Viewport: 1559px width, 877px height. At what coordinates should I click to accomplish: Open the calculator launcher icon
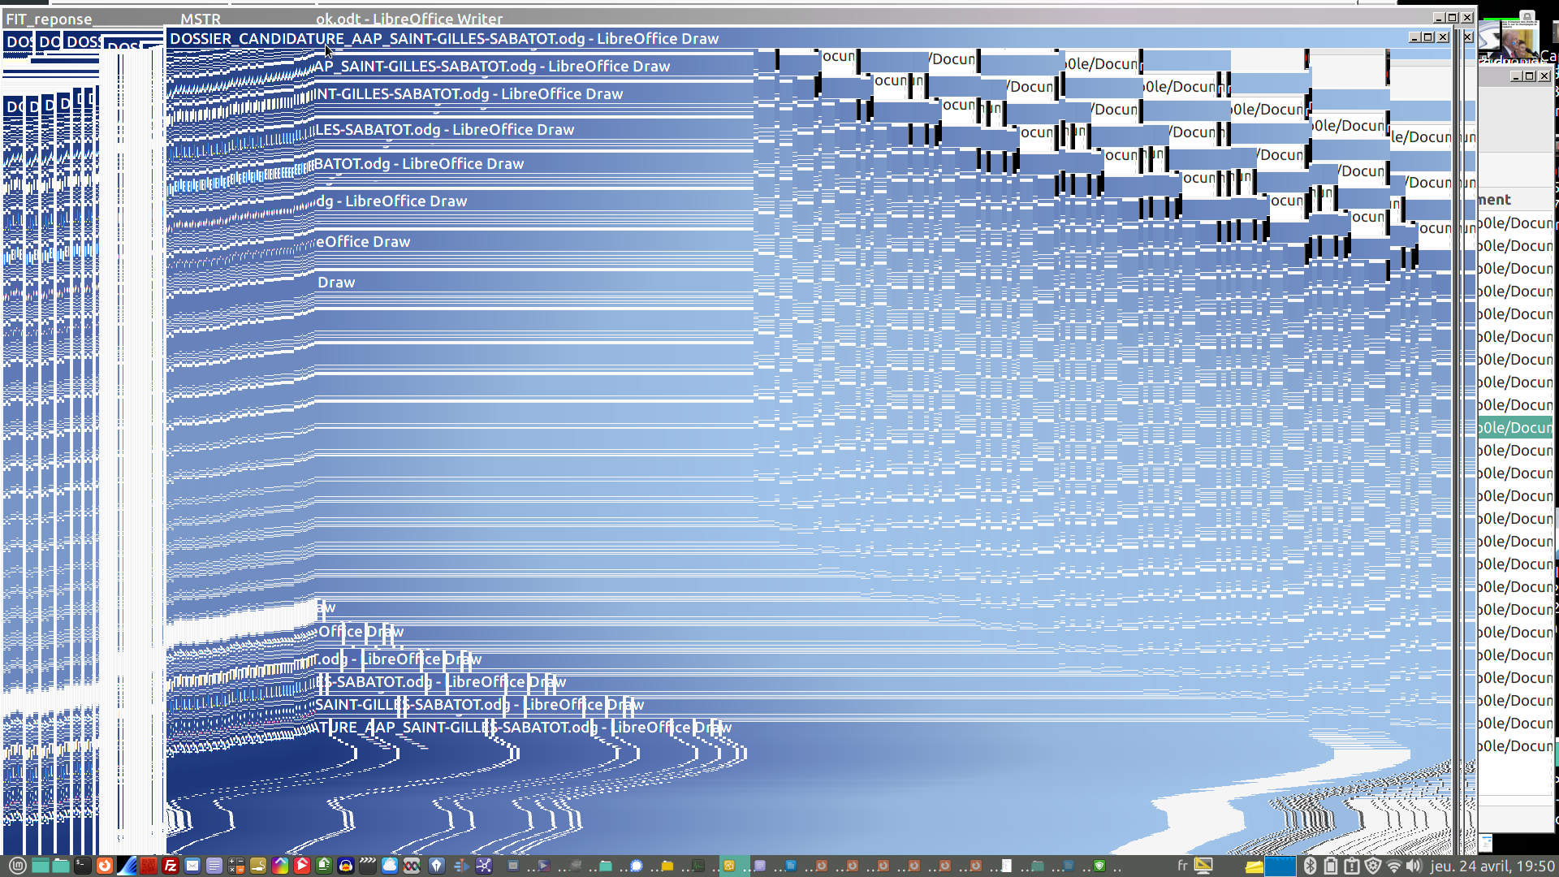(236, 866)
